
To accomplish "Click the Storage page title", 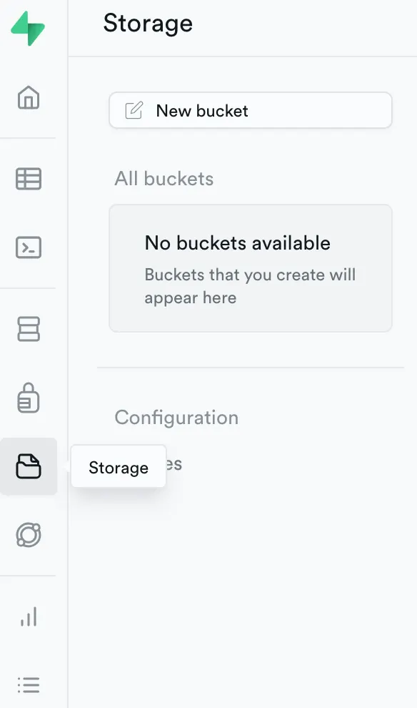I will (x=148, y=24).
